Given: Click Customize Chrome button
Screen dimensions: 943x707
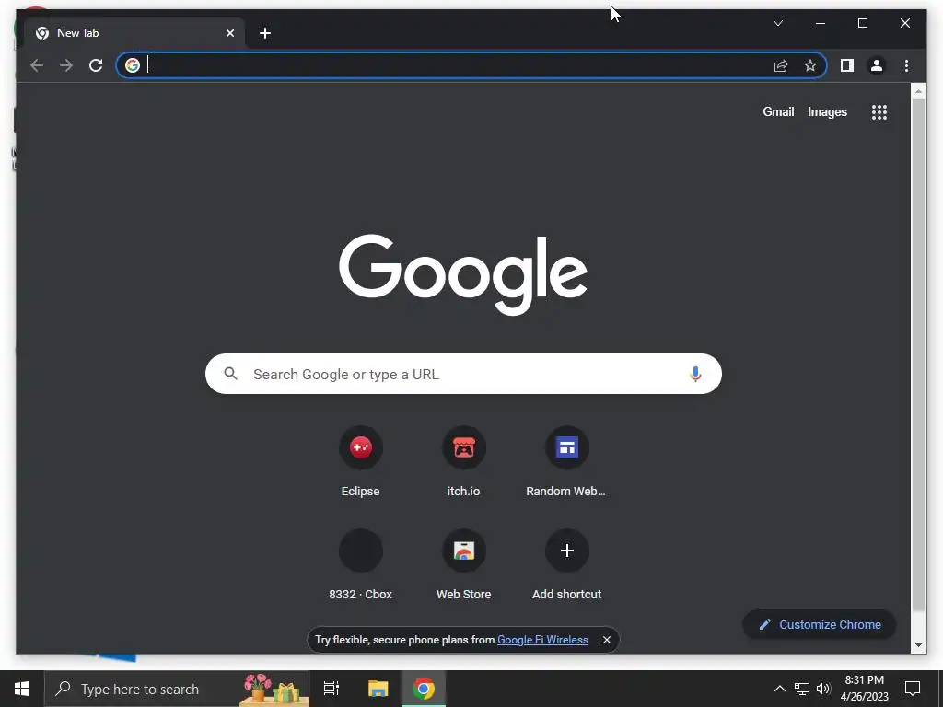Looking at the screenshot, I should coord(819,625).
